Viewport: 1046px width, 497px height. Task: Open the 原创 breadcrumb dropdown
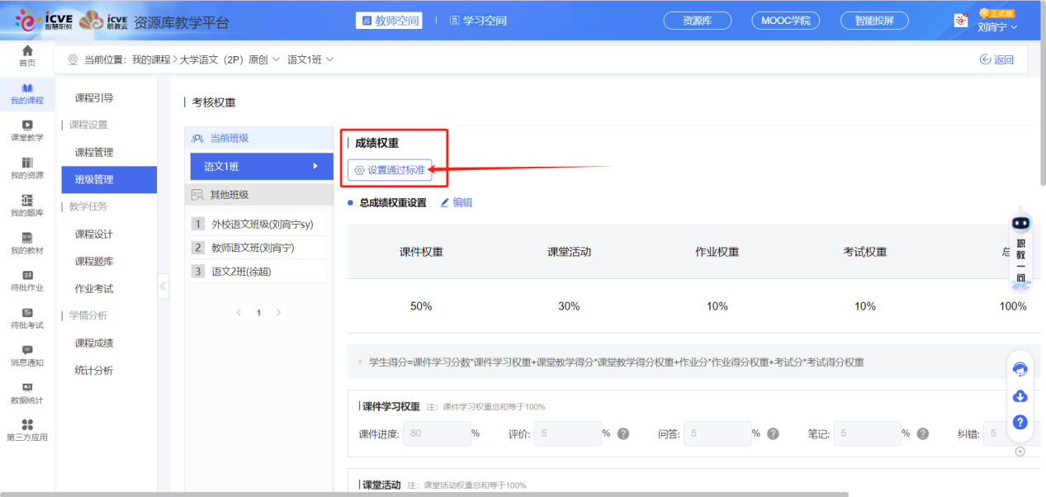pos(278,59)
